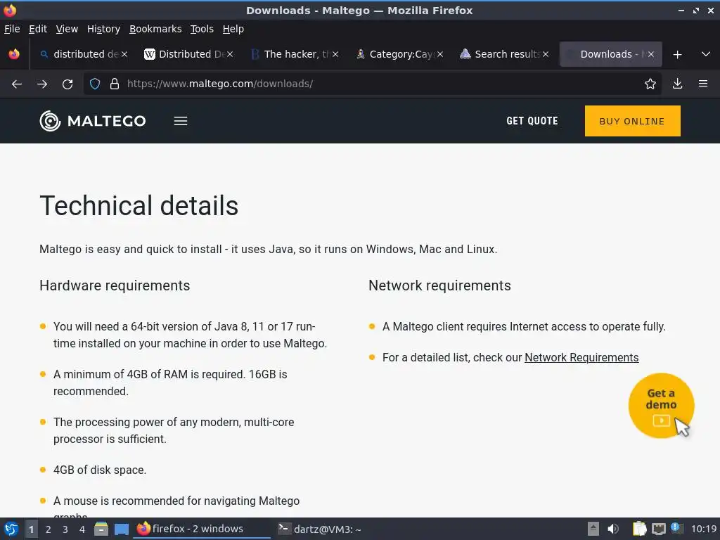The width and height of the screenshot is (720, 540).
Task: Open the clipboard manager tray icon
Action: tap(639, 529)
